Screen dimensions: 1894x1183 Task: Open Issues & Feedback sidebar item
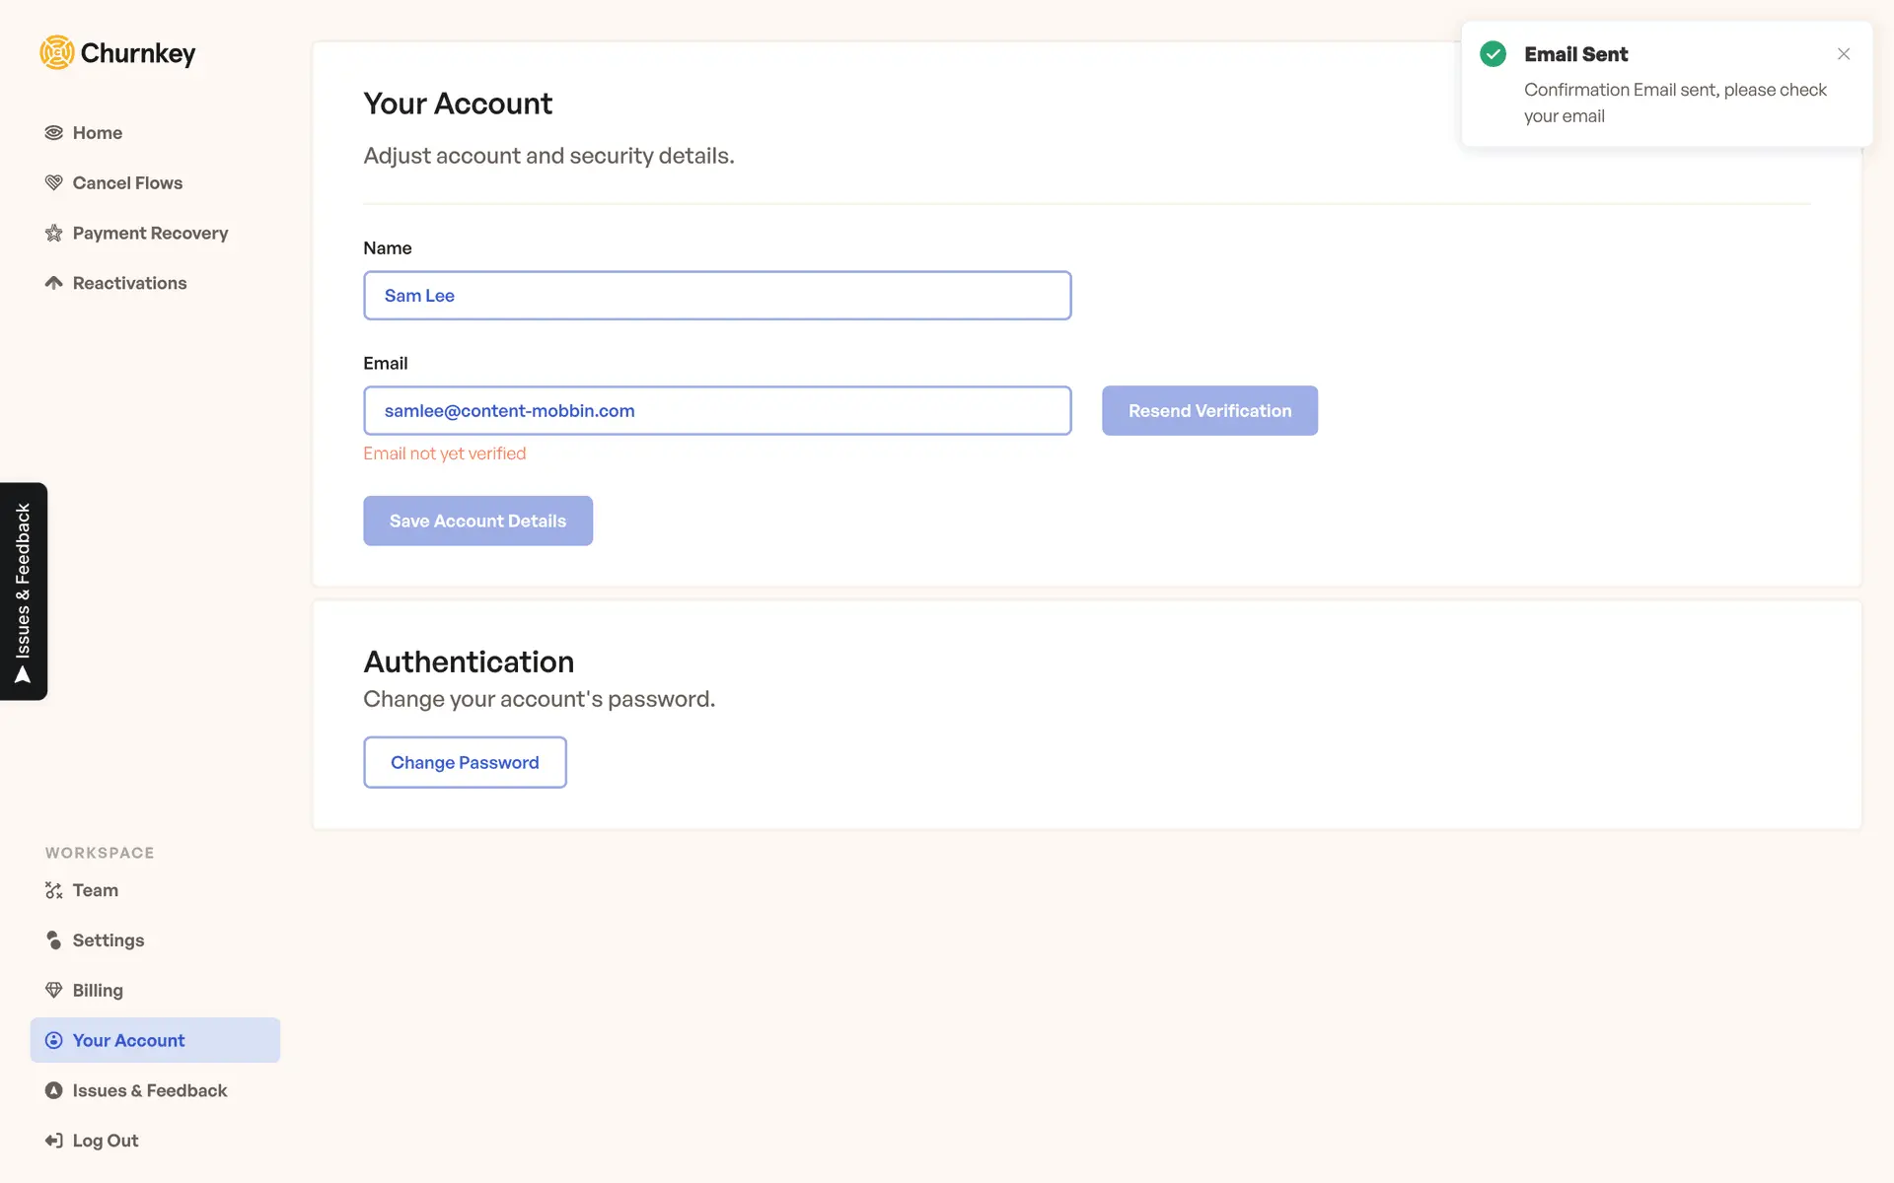(x=149, y=1090)
